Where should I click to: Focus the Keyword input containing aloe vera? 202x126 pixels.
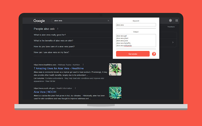[x=136, y=25]
